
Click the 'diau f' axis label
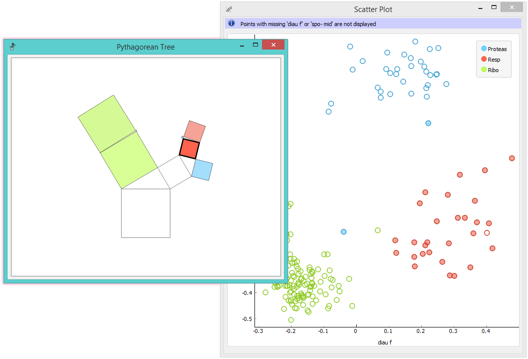(x=384, y=342)
